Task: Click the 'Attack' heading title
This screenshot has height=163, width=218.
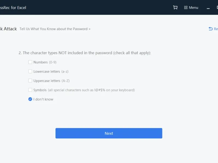Action: point(10,29)
